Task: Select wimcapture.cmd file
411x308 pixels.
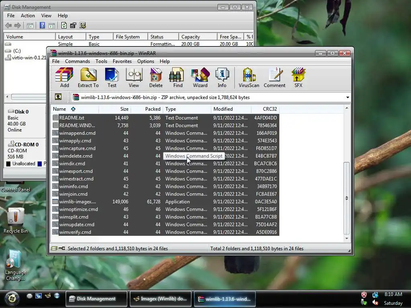Action: point(165,148)
